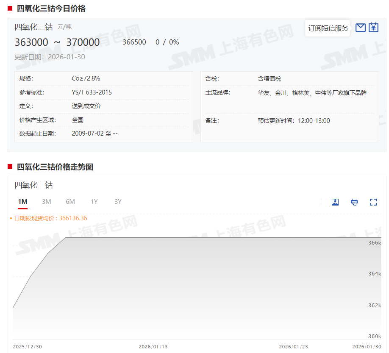View the 3Y price history tab

click(118, 202)
